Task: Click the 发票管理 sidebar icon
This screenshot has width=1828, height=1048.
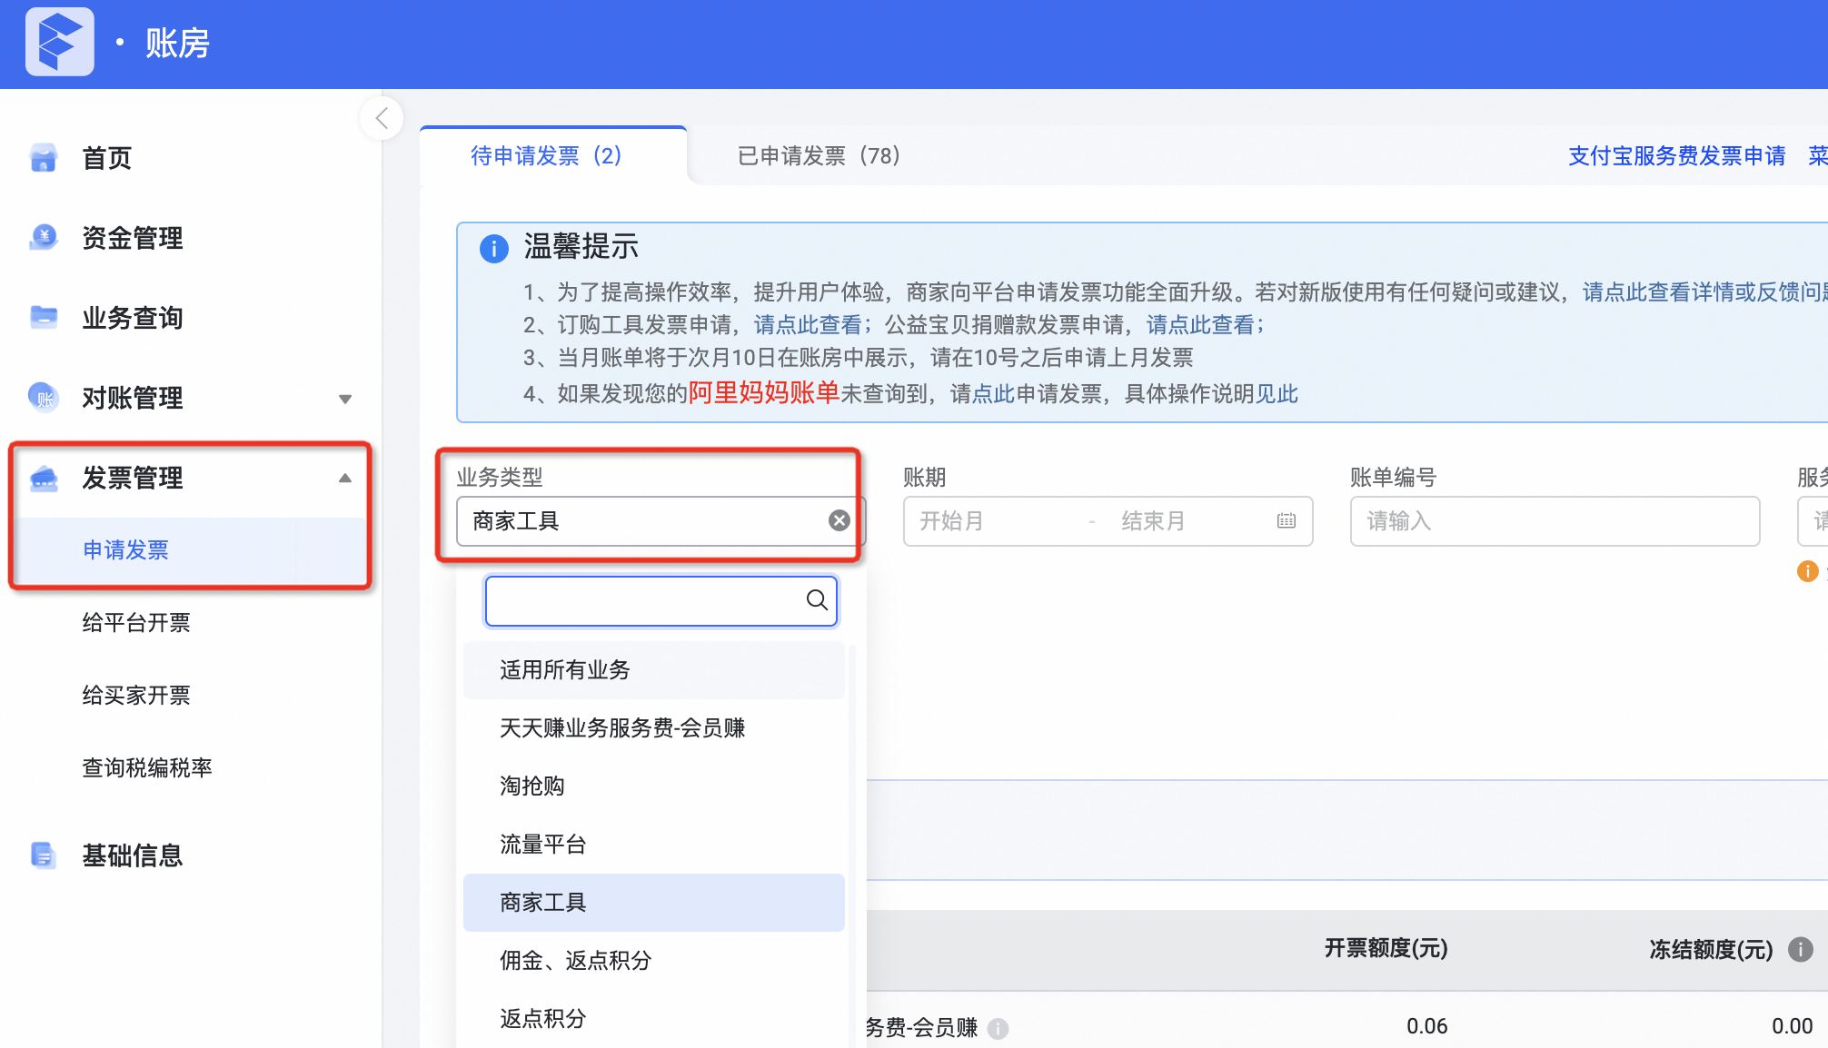Action: pos(44,478)
